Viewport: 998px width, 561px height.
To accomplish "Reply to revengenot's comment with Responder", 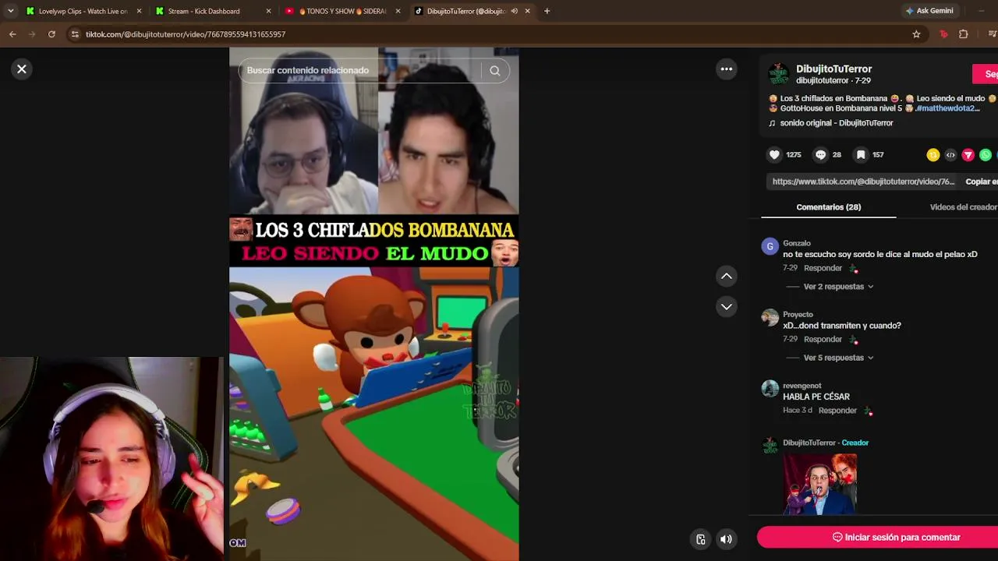I will click(837, 411).
